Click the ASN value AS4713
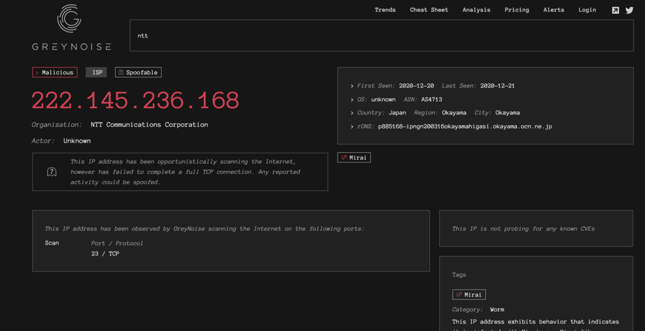645x331 pixels. click(x=432, y=99)
